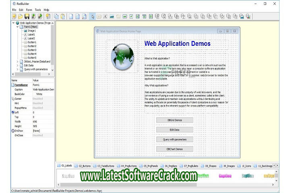This screenshot has height=193, width=290.
Task: Click the Width property value 696
Action: tap(43, 122)
